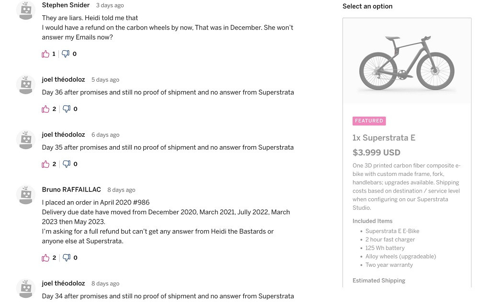
Task: Thumbs up the Day 35 comment
Action: (x=46, y=164)
